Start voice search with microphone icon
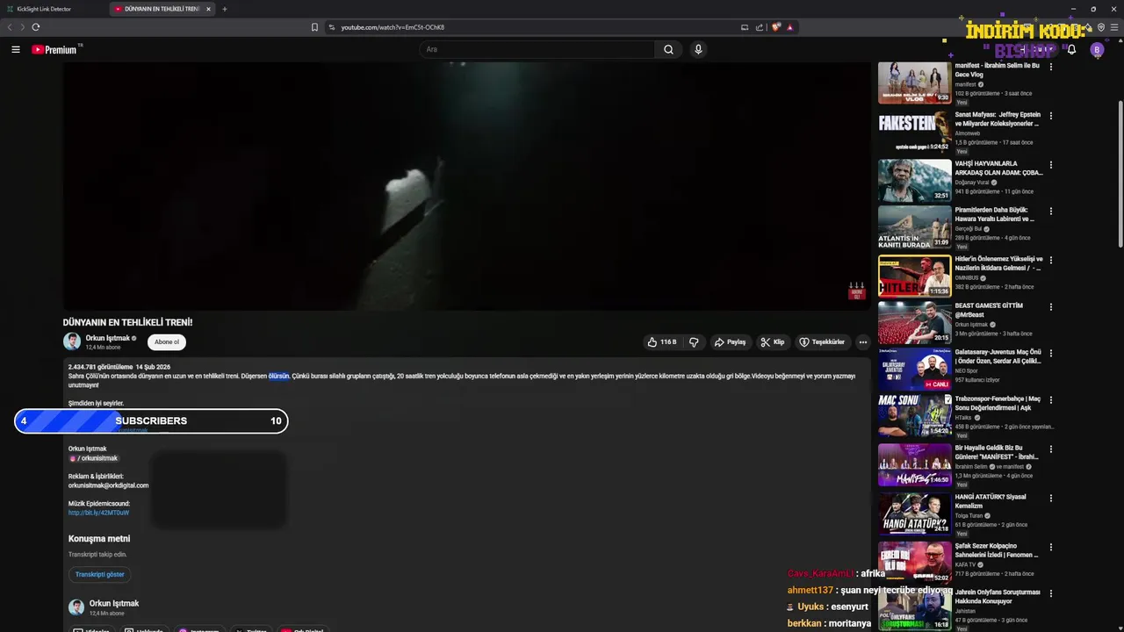Image resolution: width=1124 pixels, height=632 pixels. [698, 50]
